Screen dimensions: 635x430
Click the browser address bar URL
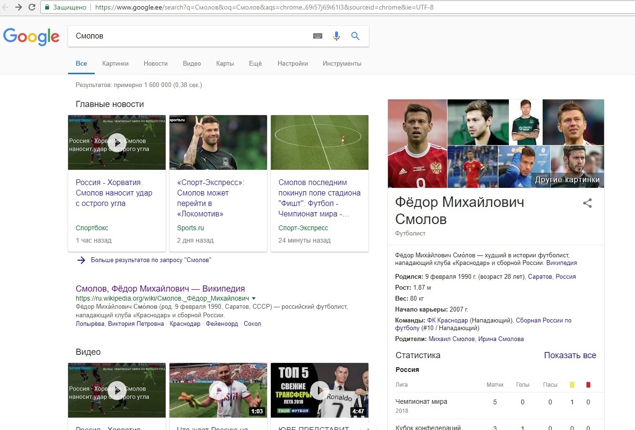click(x=264, y=7)
